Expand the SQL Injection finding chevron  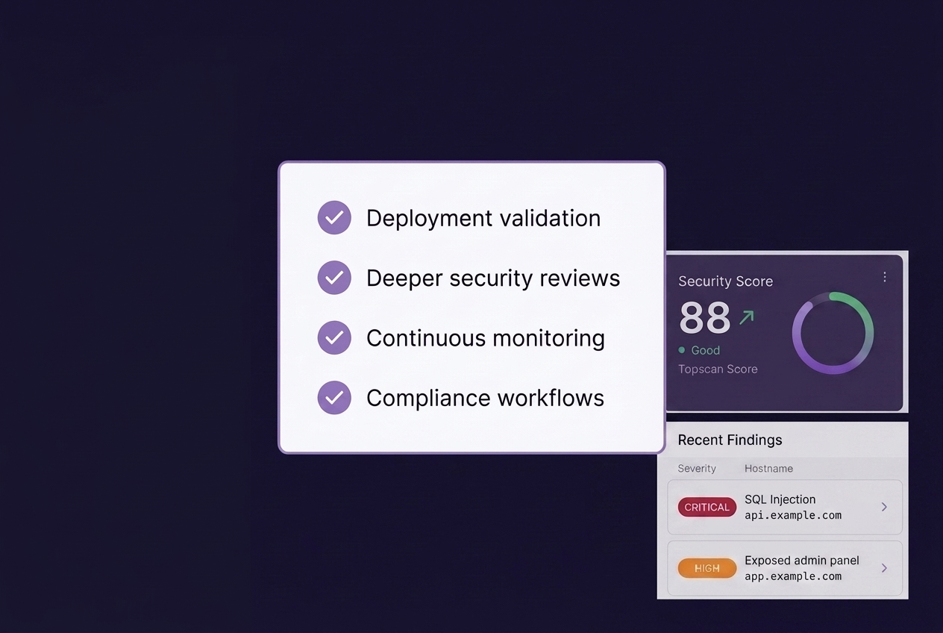(884, 507)
